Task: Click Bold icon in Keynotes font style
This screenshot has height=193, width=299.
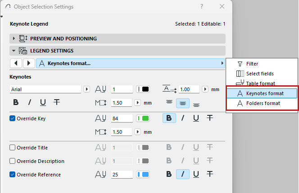Action: click(x=16, y=102)
